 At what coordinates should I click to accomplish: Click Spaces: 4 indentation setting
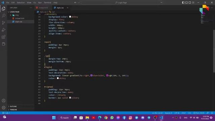(x=168, y=113)
